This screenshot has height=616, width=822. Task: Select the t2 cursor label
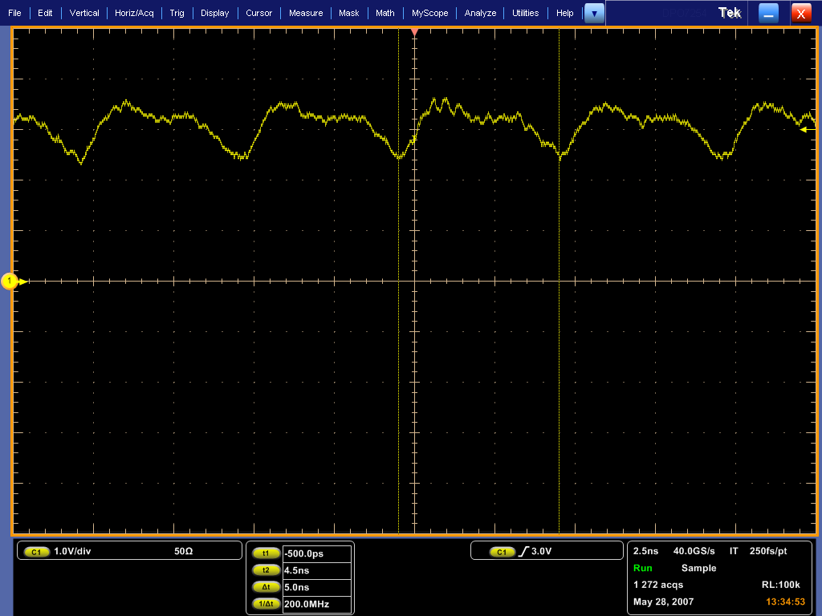coord(266,570)
